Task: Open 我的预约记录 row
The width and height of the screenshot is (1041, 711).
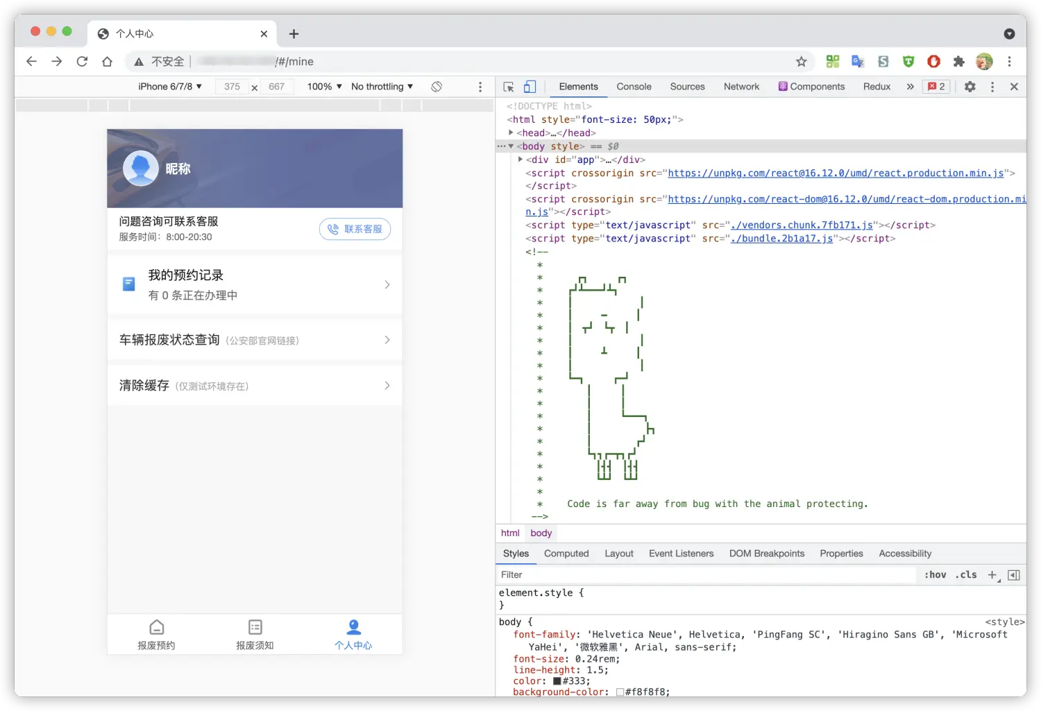Action: coord(255,284)
